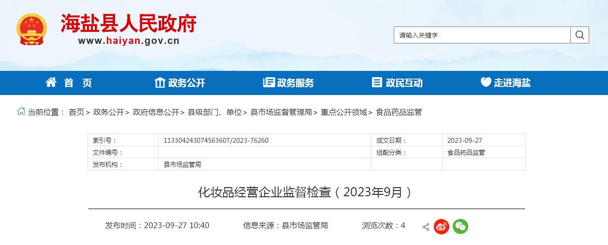
Task: Click the 政府信息公开 breadcrumb link
Action: pyautogui.click(x=156, y=112)
